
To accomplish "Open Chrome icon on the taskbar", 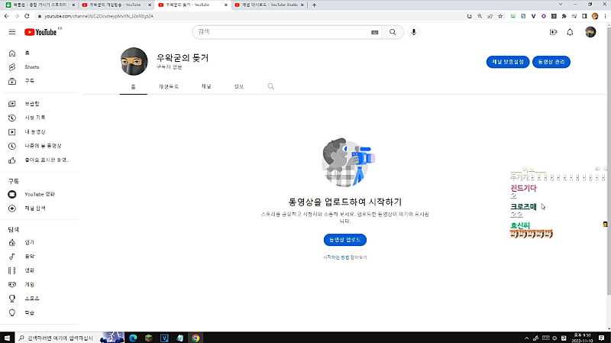I will [x=196, y=338].
